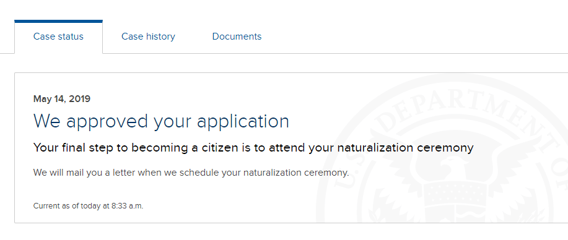Click the Your final step subheading

253,148
